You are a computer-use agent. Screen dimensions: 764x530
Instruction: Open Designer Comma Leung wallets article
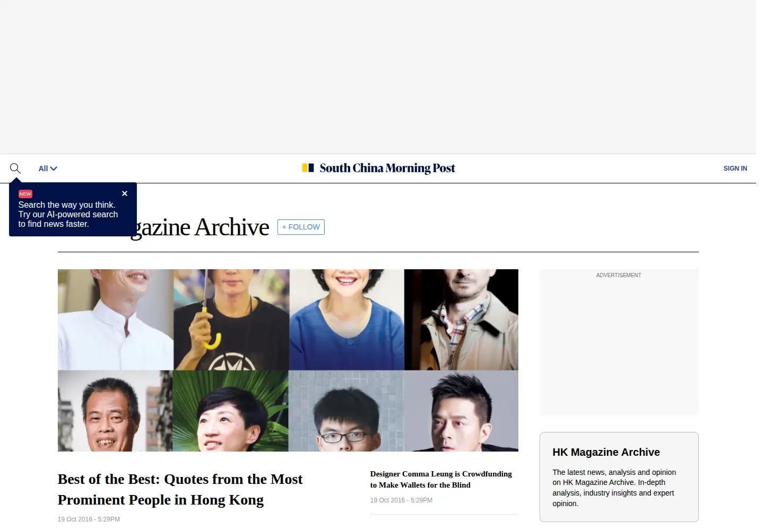click(441, 479)
